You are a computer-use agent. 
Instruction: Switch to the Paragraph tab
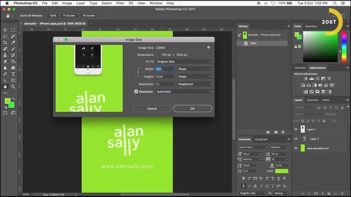coord(261,140)
